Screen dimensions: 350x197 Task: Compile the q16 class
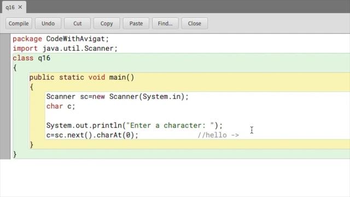[19, 24]
